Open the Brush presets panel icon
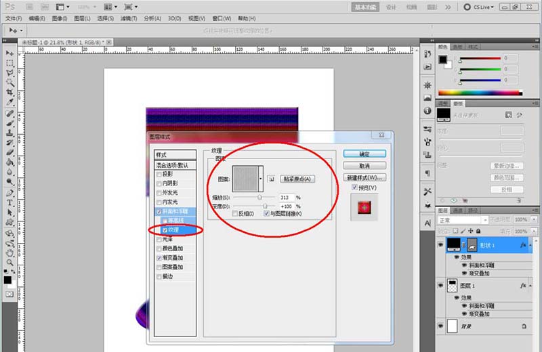 point(428,129)
